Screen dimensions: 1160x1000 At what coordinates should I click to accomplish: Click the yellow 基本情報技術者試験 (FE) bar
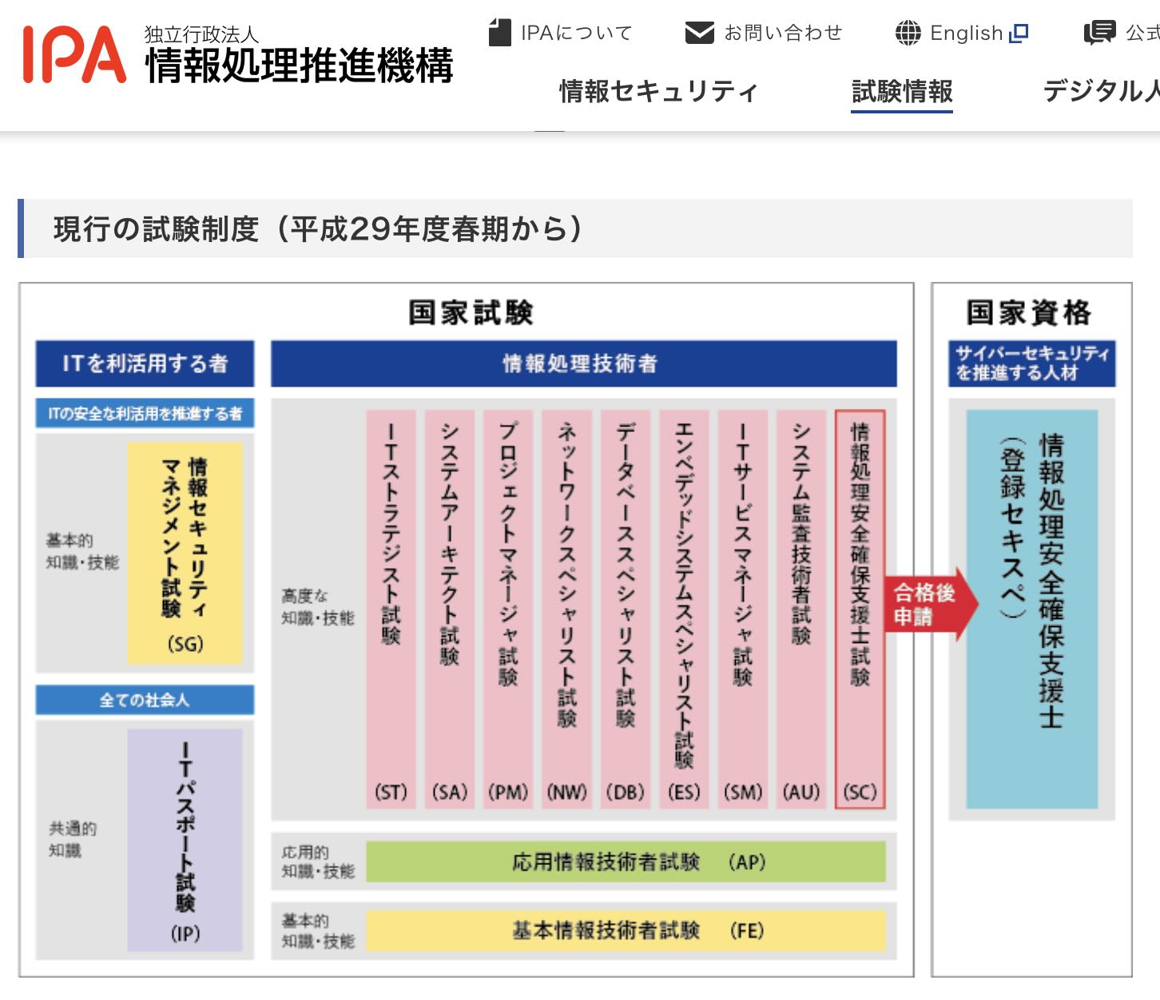(626, 931)
